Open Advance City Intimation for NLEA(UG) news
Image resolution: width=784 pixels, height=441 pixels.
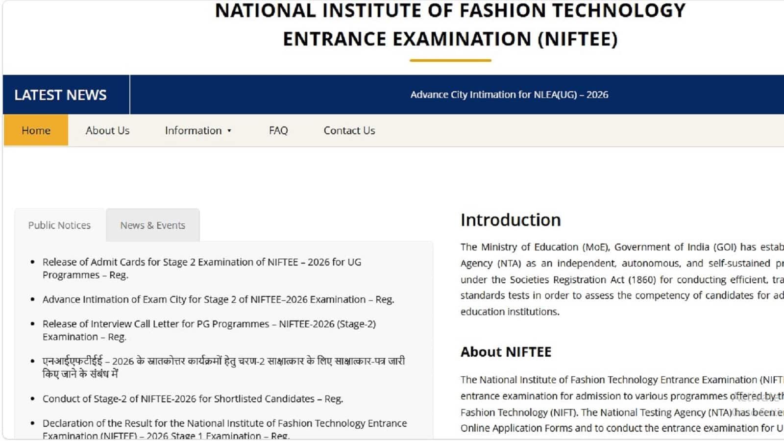509,95
